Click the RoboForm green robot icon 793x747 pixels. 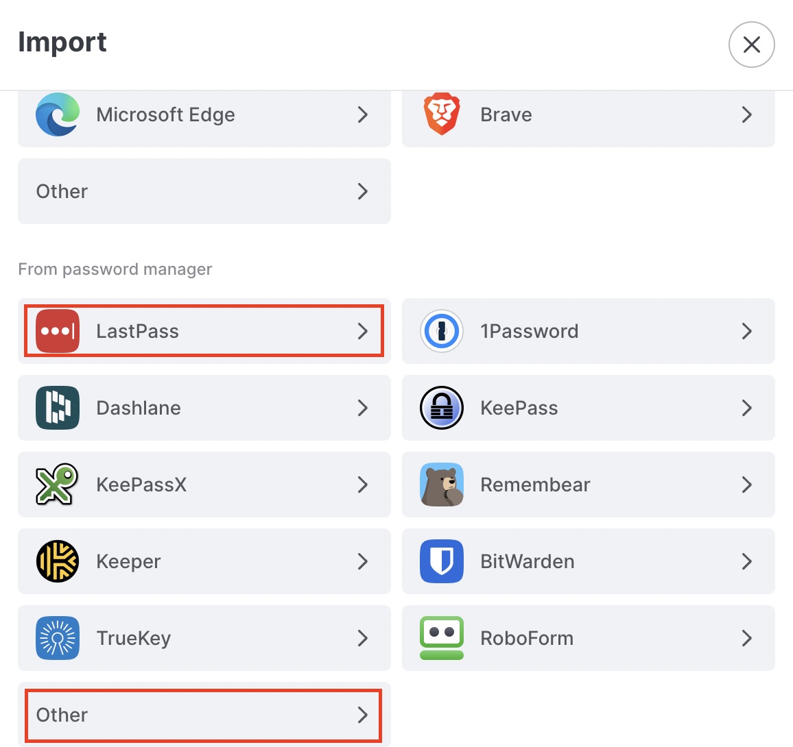pyautogui.click(x=442, y=638)
